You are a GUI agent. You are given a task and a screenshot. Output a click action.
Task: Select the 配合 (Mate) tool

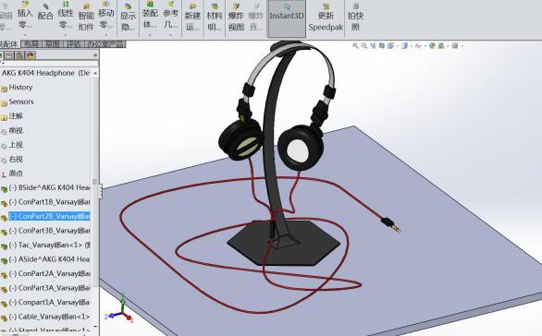pos(45,12)
